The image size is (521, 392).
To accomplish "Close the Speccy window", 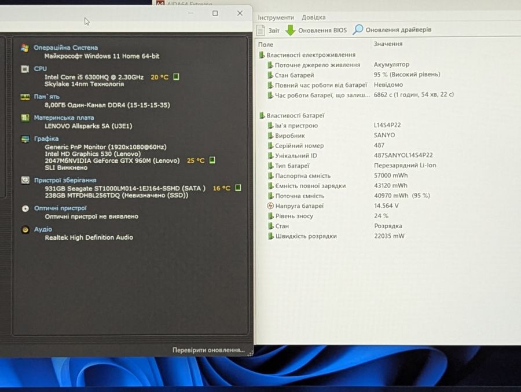I will (x=240, y=13).
